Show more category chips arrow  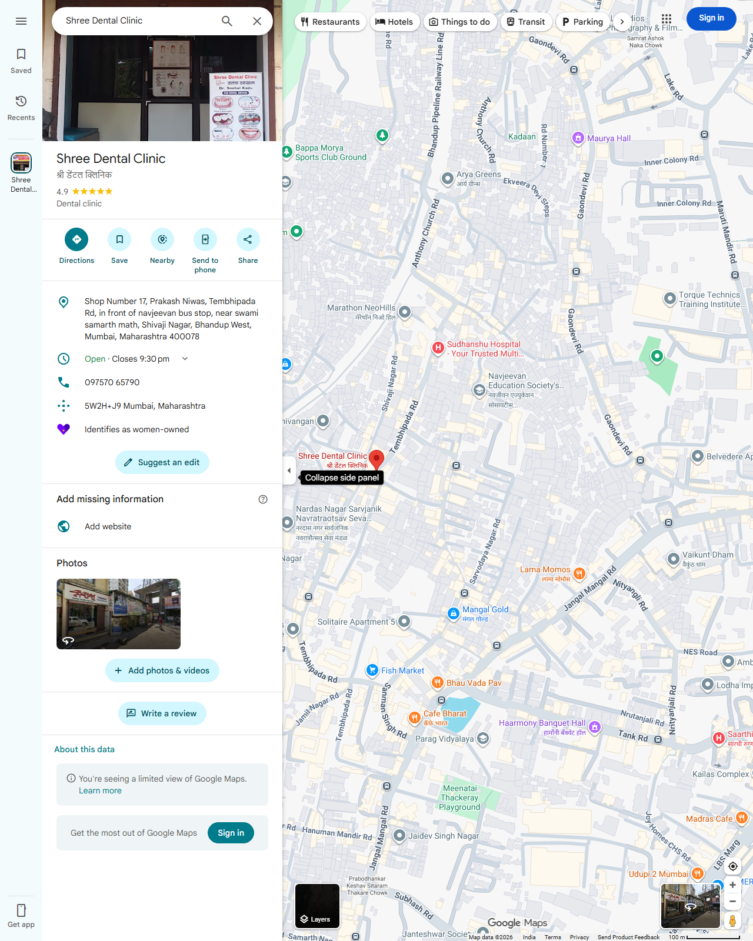[x=622, y=22]
